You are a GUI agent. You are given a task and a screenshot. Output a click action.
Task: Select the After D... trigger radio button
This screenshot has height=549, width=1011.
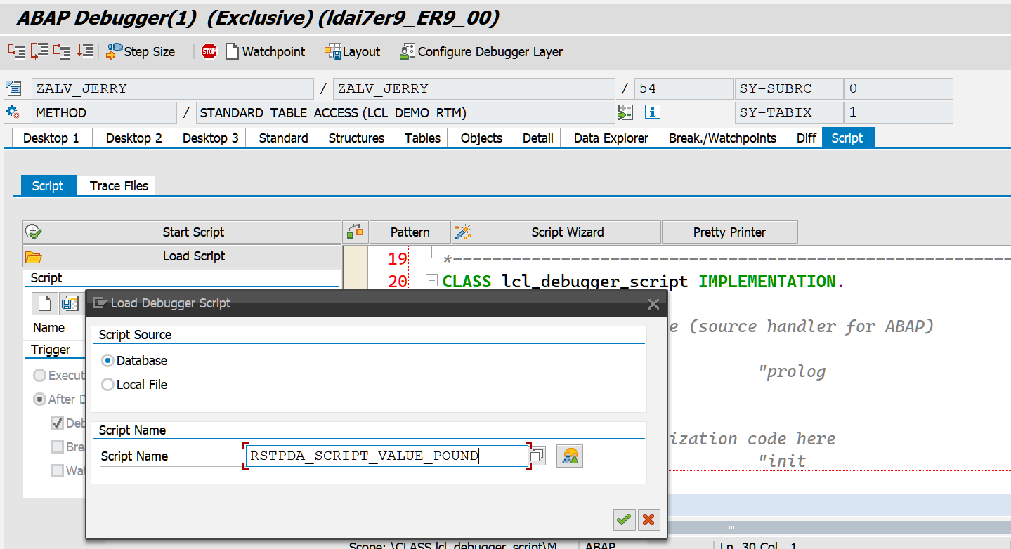coord(40,399)
